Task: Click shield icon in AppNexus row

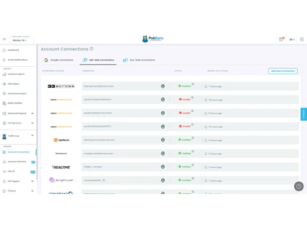Action: [163, 140]
